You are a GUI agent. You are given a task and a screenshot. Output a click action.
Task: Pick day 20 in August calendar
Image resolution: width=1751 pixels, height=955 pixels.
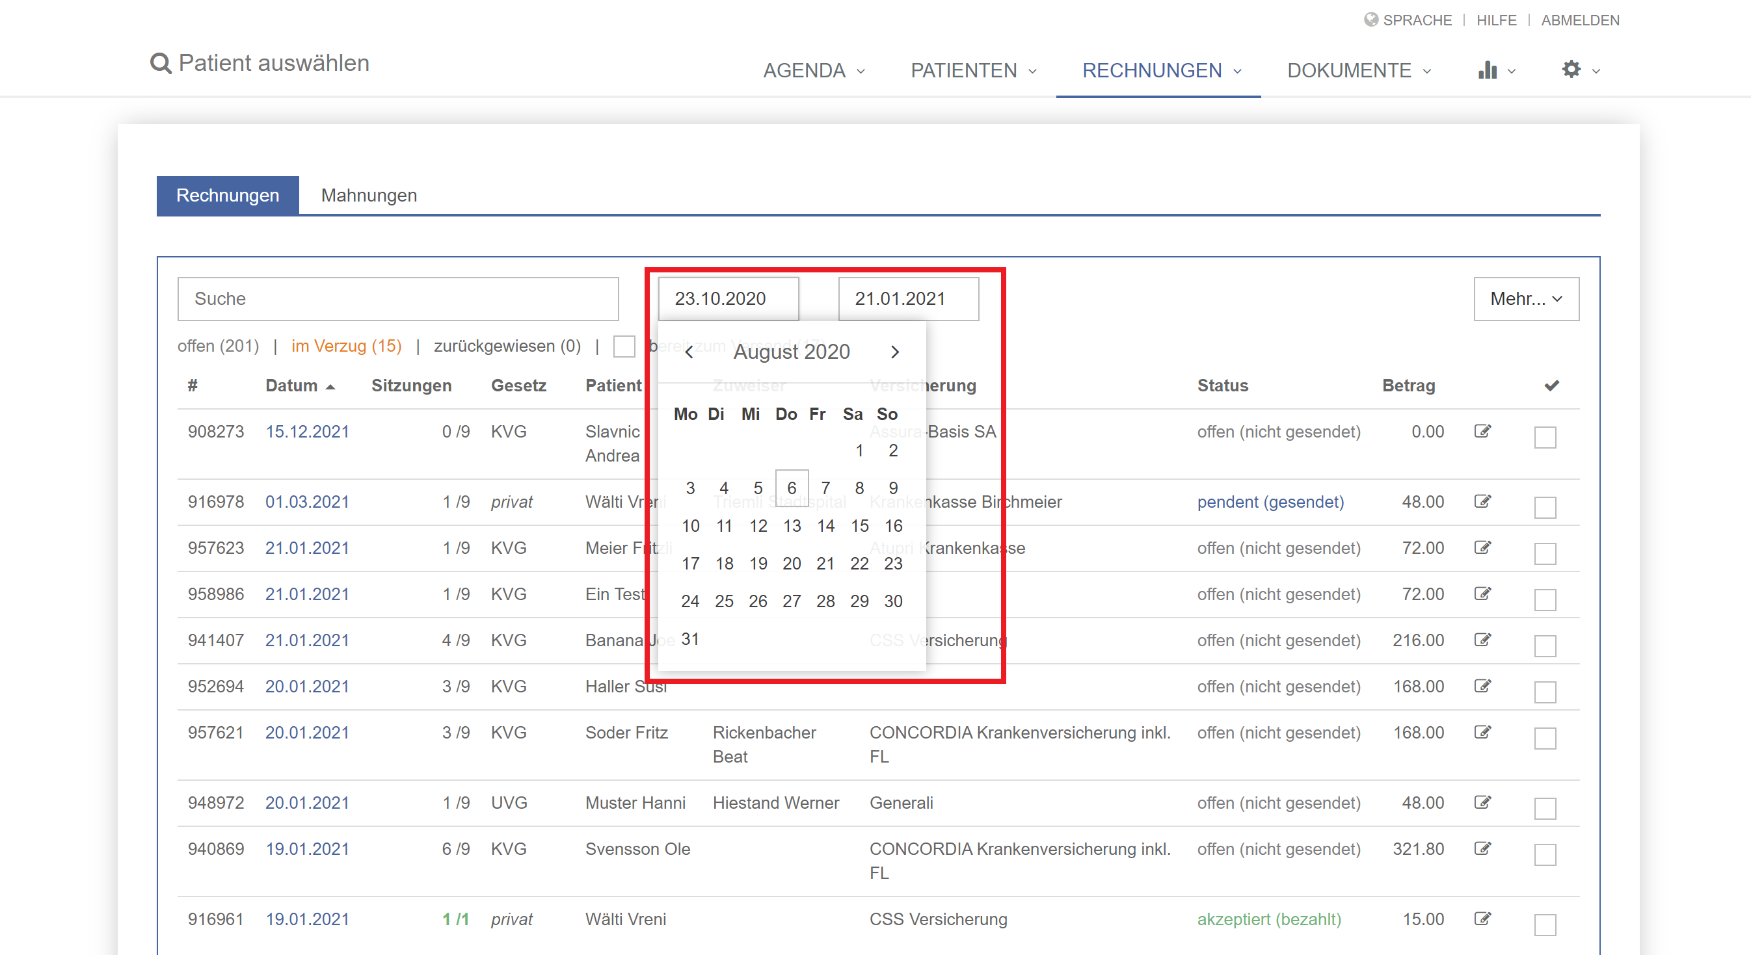click(791, 563)
